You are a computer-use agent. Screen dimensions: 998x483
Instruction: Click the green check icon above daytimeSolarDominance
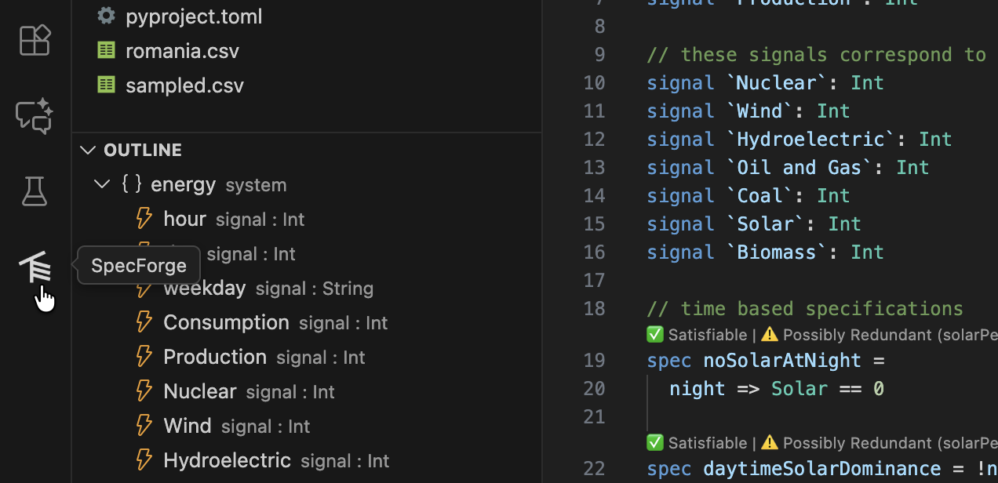pos(655,442)
